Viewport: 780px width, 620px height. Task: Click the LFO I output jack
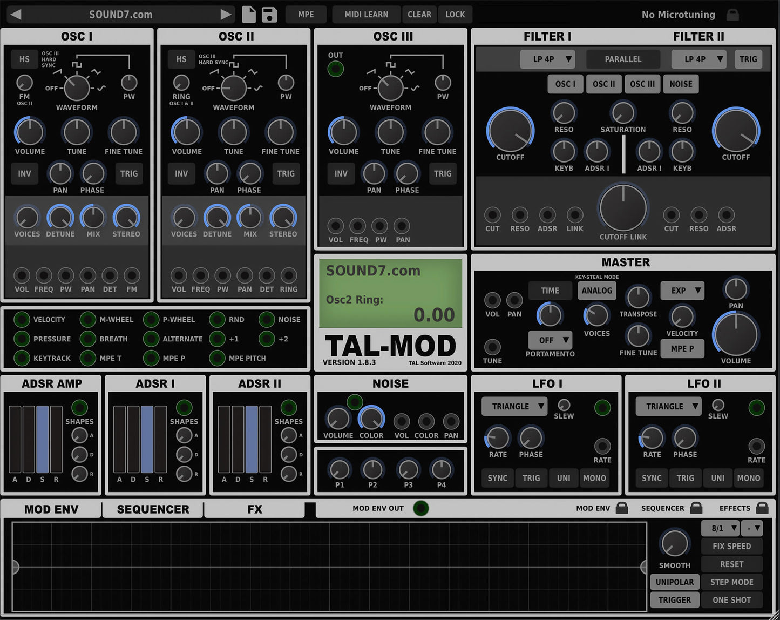click(602, 407)
